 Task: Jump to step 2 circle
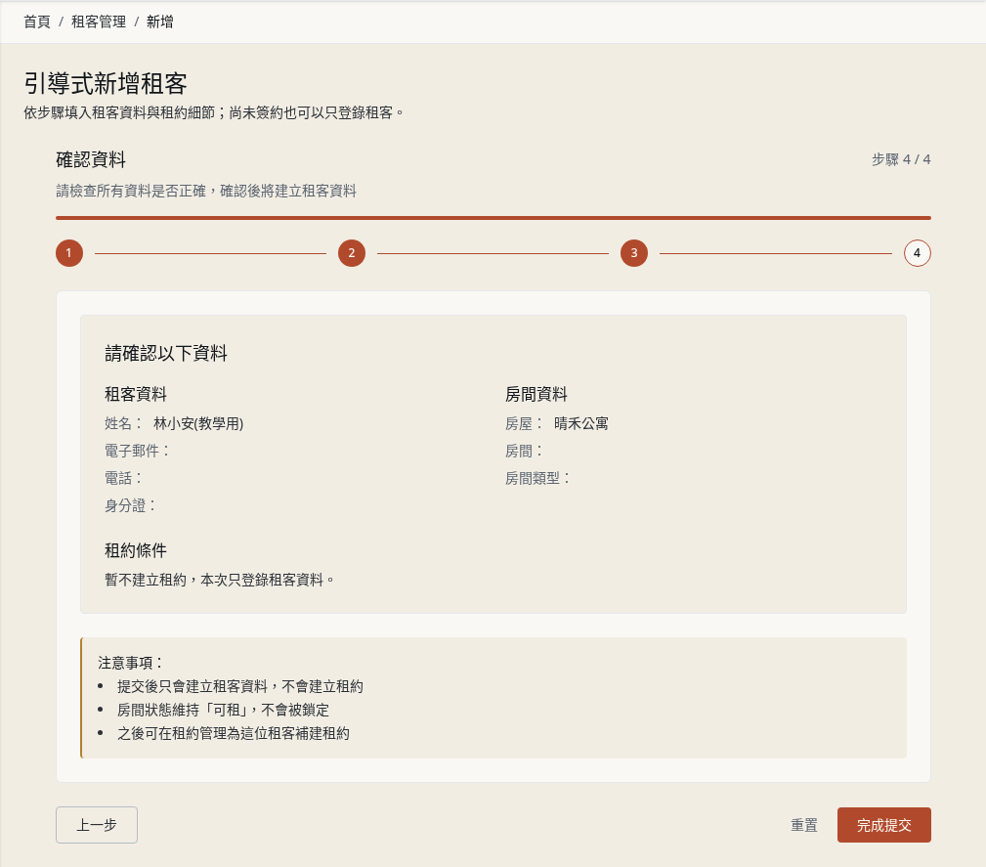[352, 253]
